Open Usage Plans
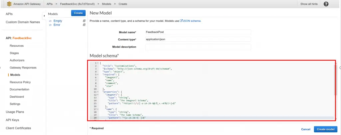Viewport: 341px width, 135px height. [15, 112]
